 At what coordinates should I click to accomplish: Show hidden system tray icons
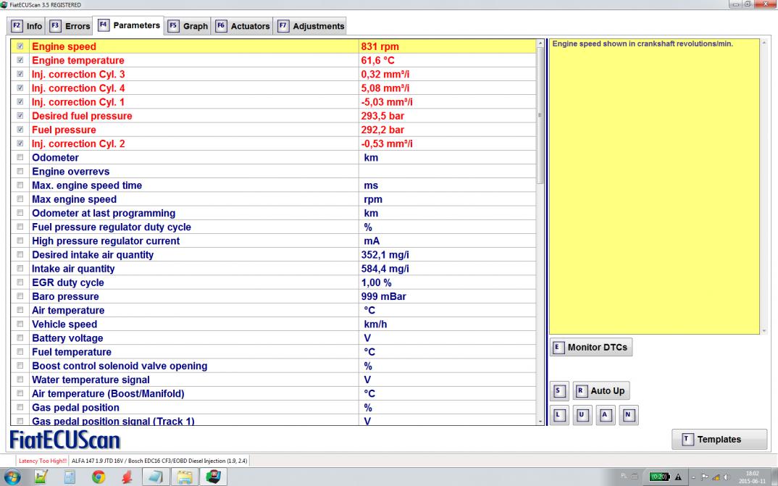click(695, 476)
